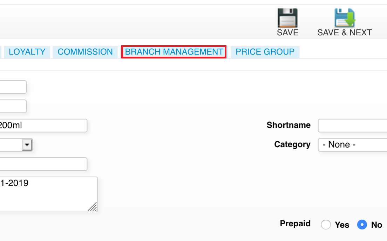This screenshot has width=387, height=241.
Task: Open the BRANCH MANAGEMENT tab
Action: (x=174, y=52)
